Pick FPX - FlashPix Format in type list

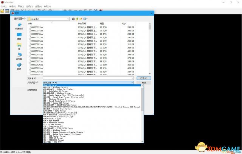(92, 122)
